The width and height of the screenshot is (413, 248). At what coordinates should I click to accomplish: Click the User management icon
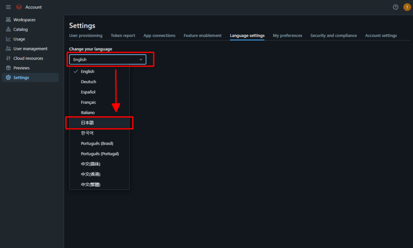tap(8, 49)
